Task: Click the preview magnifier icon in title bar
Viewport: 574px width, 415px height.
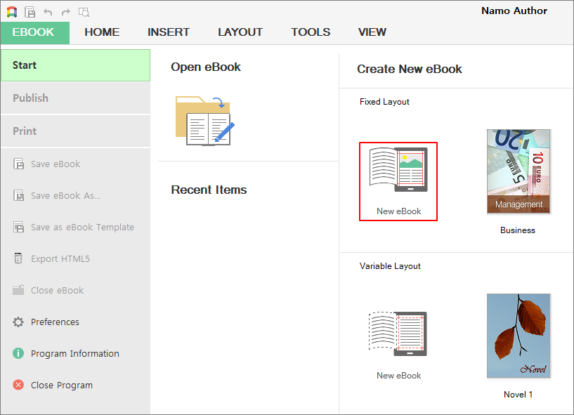Action: pyautogui.click(x=84, y=12)
